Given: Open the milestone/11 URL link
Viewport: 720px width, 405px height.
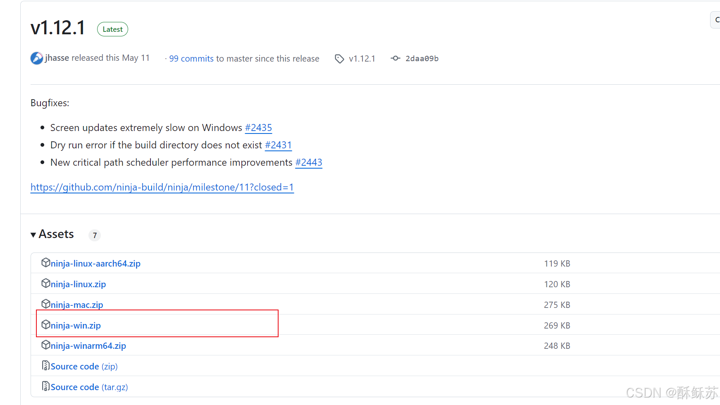Looking at the screenshot, I should (162, 187).
